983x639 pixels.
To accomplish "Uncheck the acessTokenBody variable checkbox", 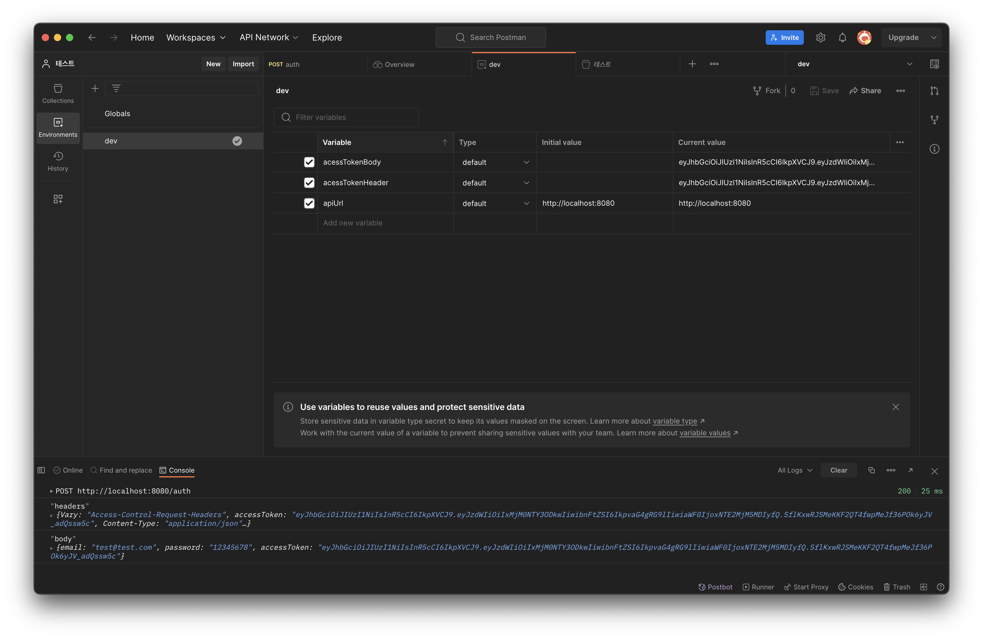I will tap(309, 162).
